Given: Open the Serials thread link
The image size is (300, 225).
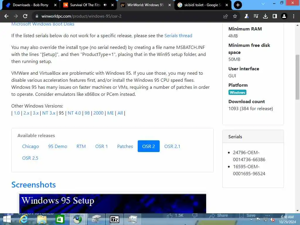Looking at the screenshot, I should [178, 35].
